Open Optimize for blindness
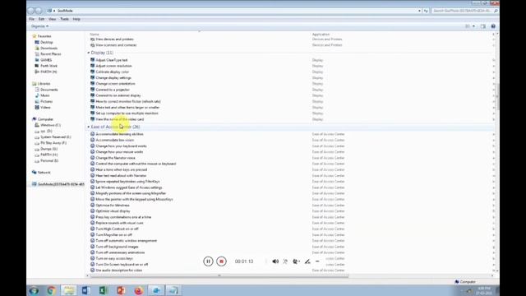526x296 pixels. click(113, 205)
